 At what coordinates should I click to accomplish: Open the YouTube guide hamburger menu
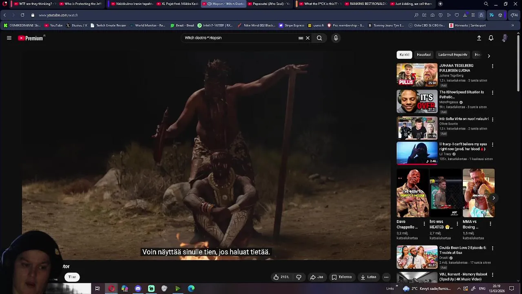click(9, 38)
